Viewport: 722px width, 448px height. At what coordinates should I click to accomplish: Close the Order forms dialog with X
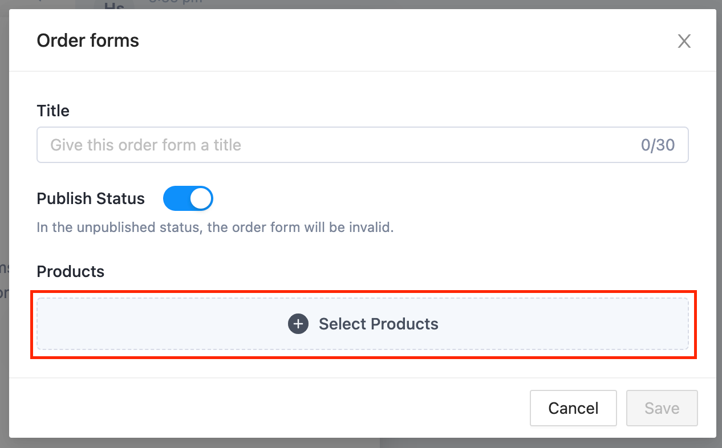tap(684, 41)
